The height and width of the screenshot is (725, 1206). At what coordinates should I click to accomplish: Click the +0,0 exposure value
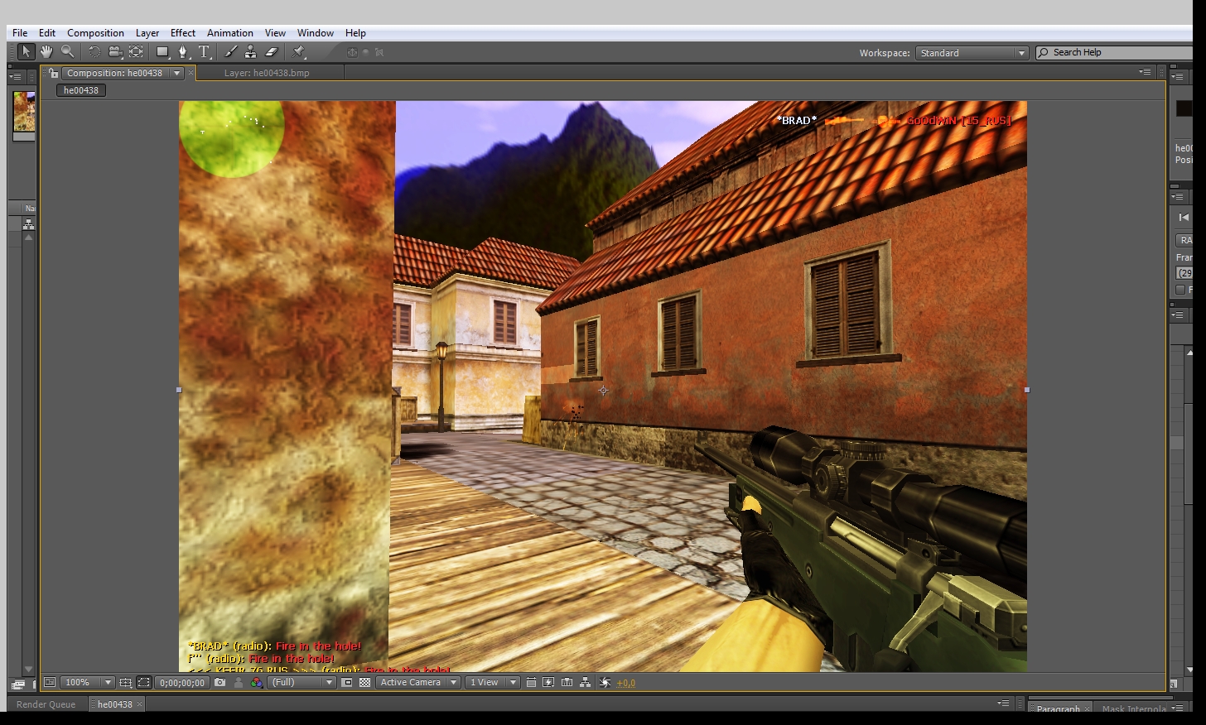pos(626,683)
